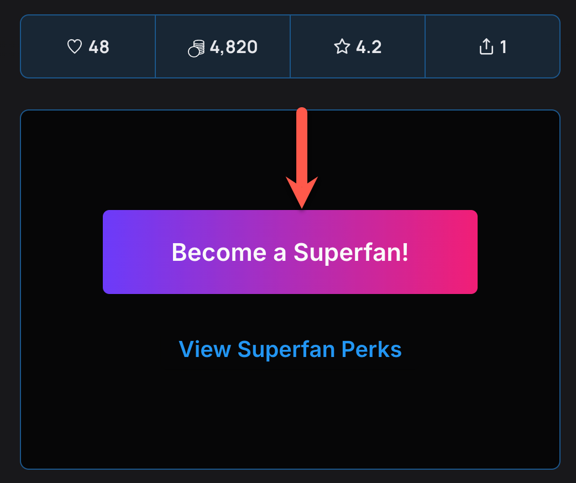Click the coin stack icon
Viewport: 576px width, 483px height.
[196, 49]
